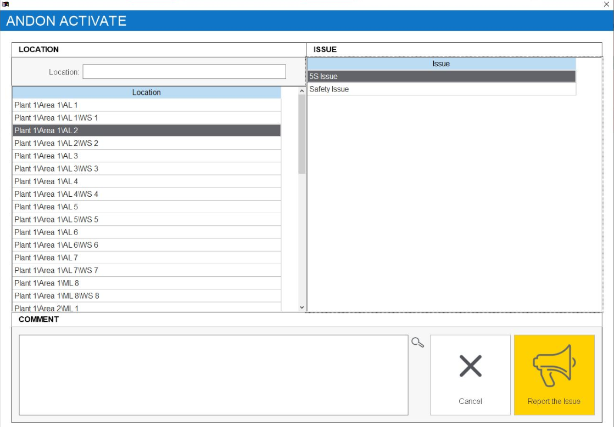This screenshot has width=614, height=427.
Task: Select location Plant 1\Area 1\AL 1
Action: (146, 105)
